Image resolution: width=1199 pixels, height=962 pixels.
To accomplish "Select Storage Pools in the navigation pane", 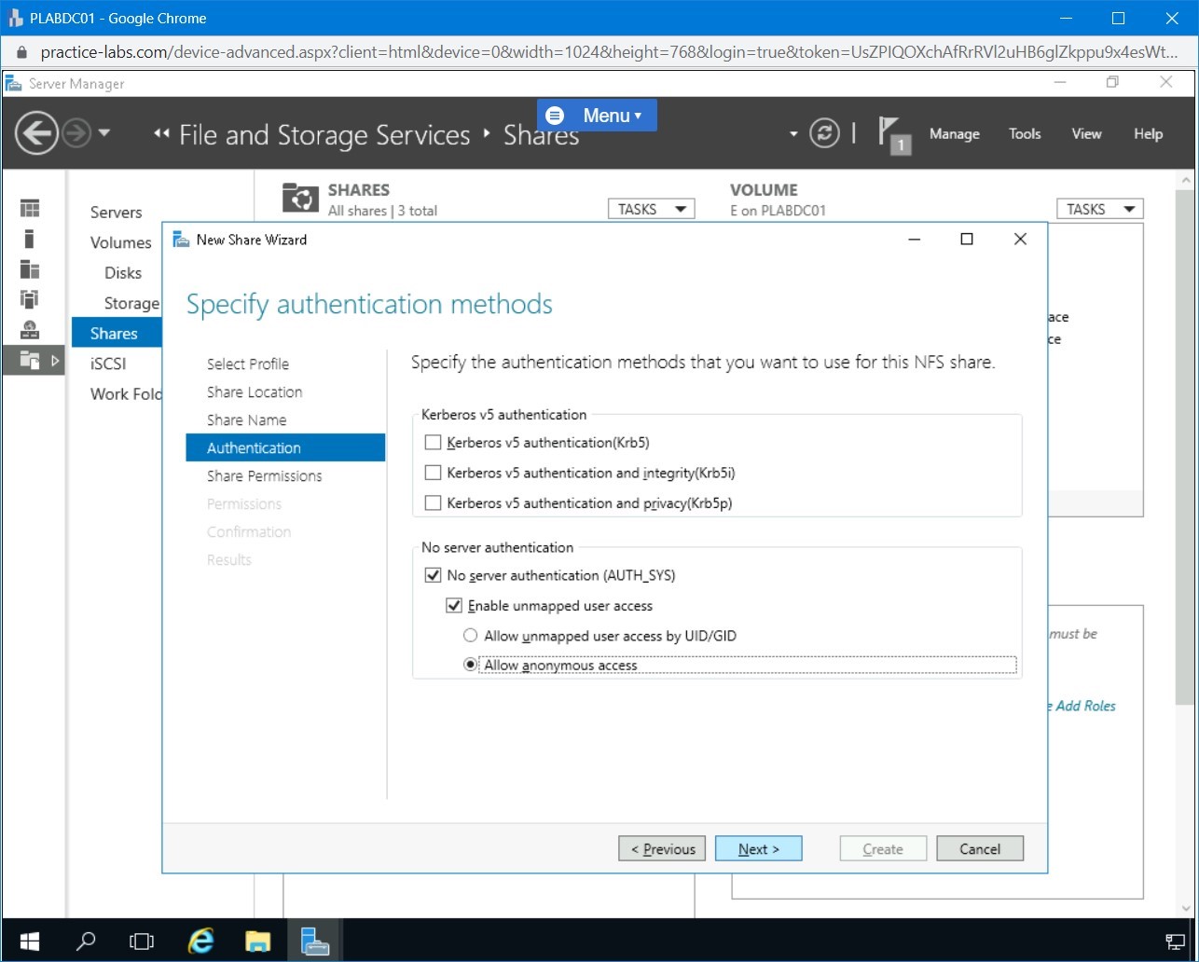I will (132, 303).
